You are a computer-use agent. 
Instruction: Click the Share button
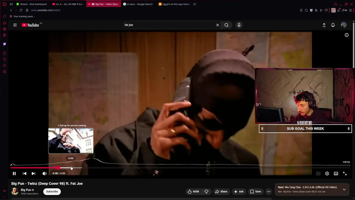221,191
